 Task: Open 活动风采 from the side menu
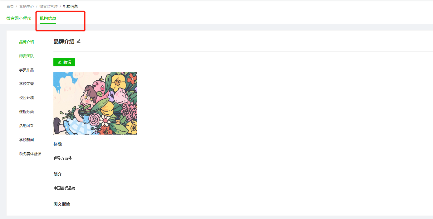click(x=27, y=126)
